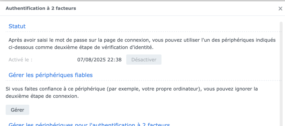Click the Activé le label

(21, 60)
